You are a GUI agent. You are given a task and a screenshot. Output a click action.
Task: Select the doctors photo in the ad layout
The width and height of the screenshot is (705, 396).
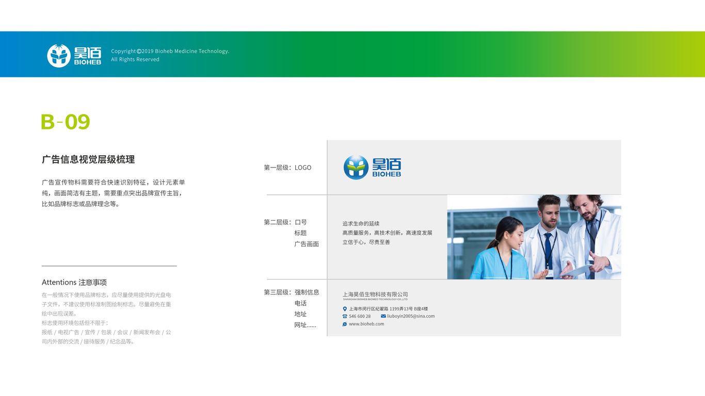534,237
